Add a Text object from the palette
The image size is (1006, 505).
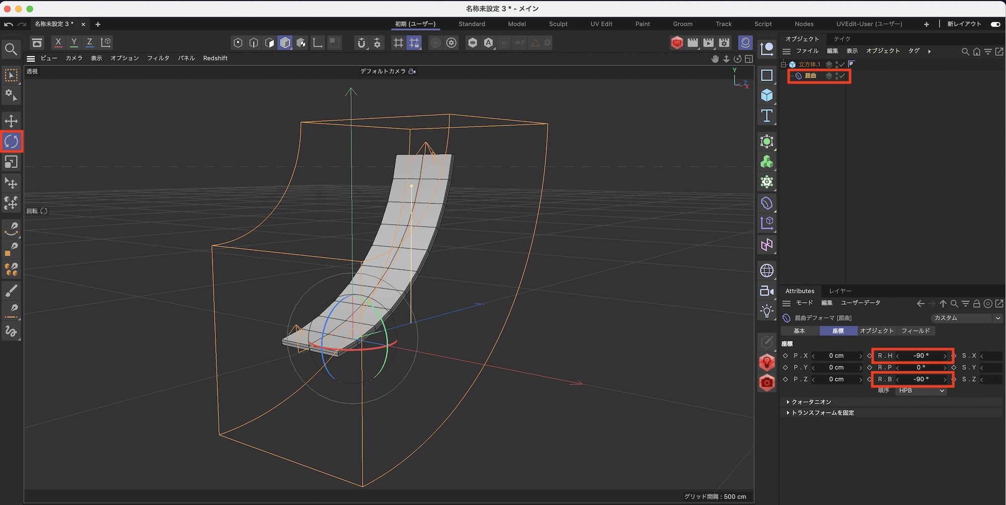767,116
